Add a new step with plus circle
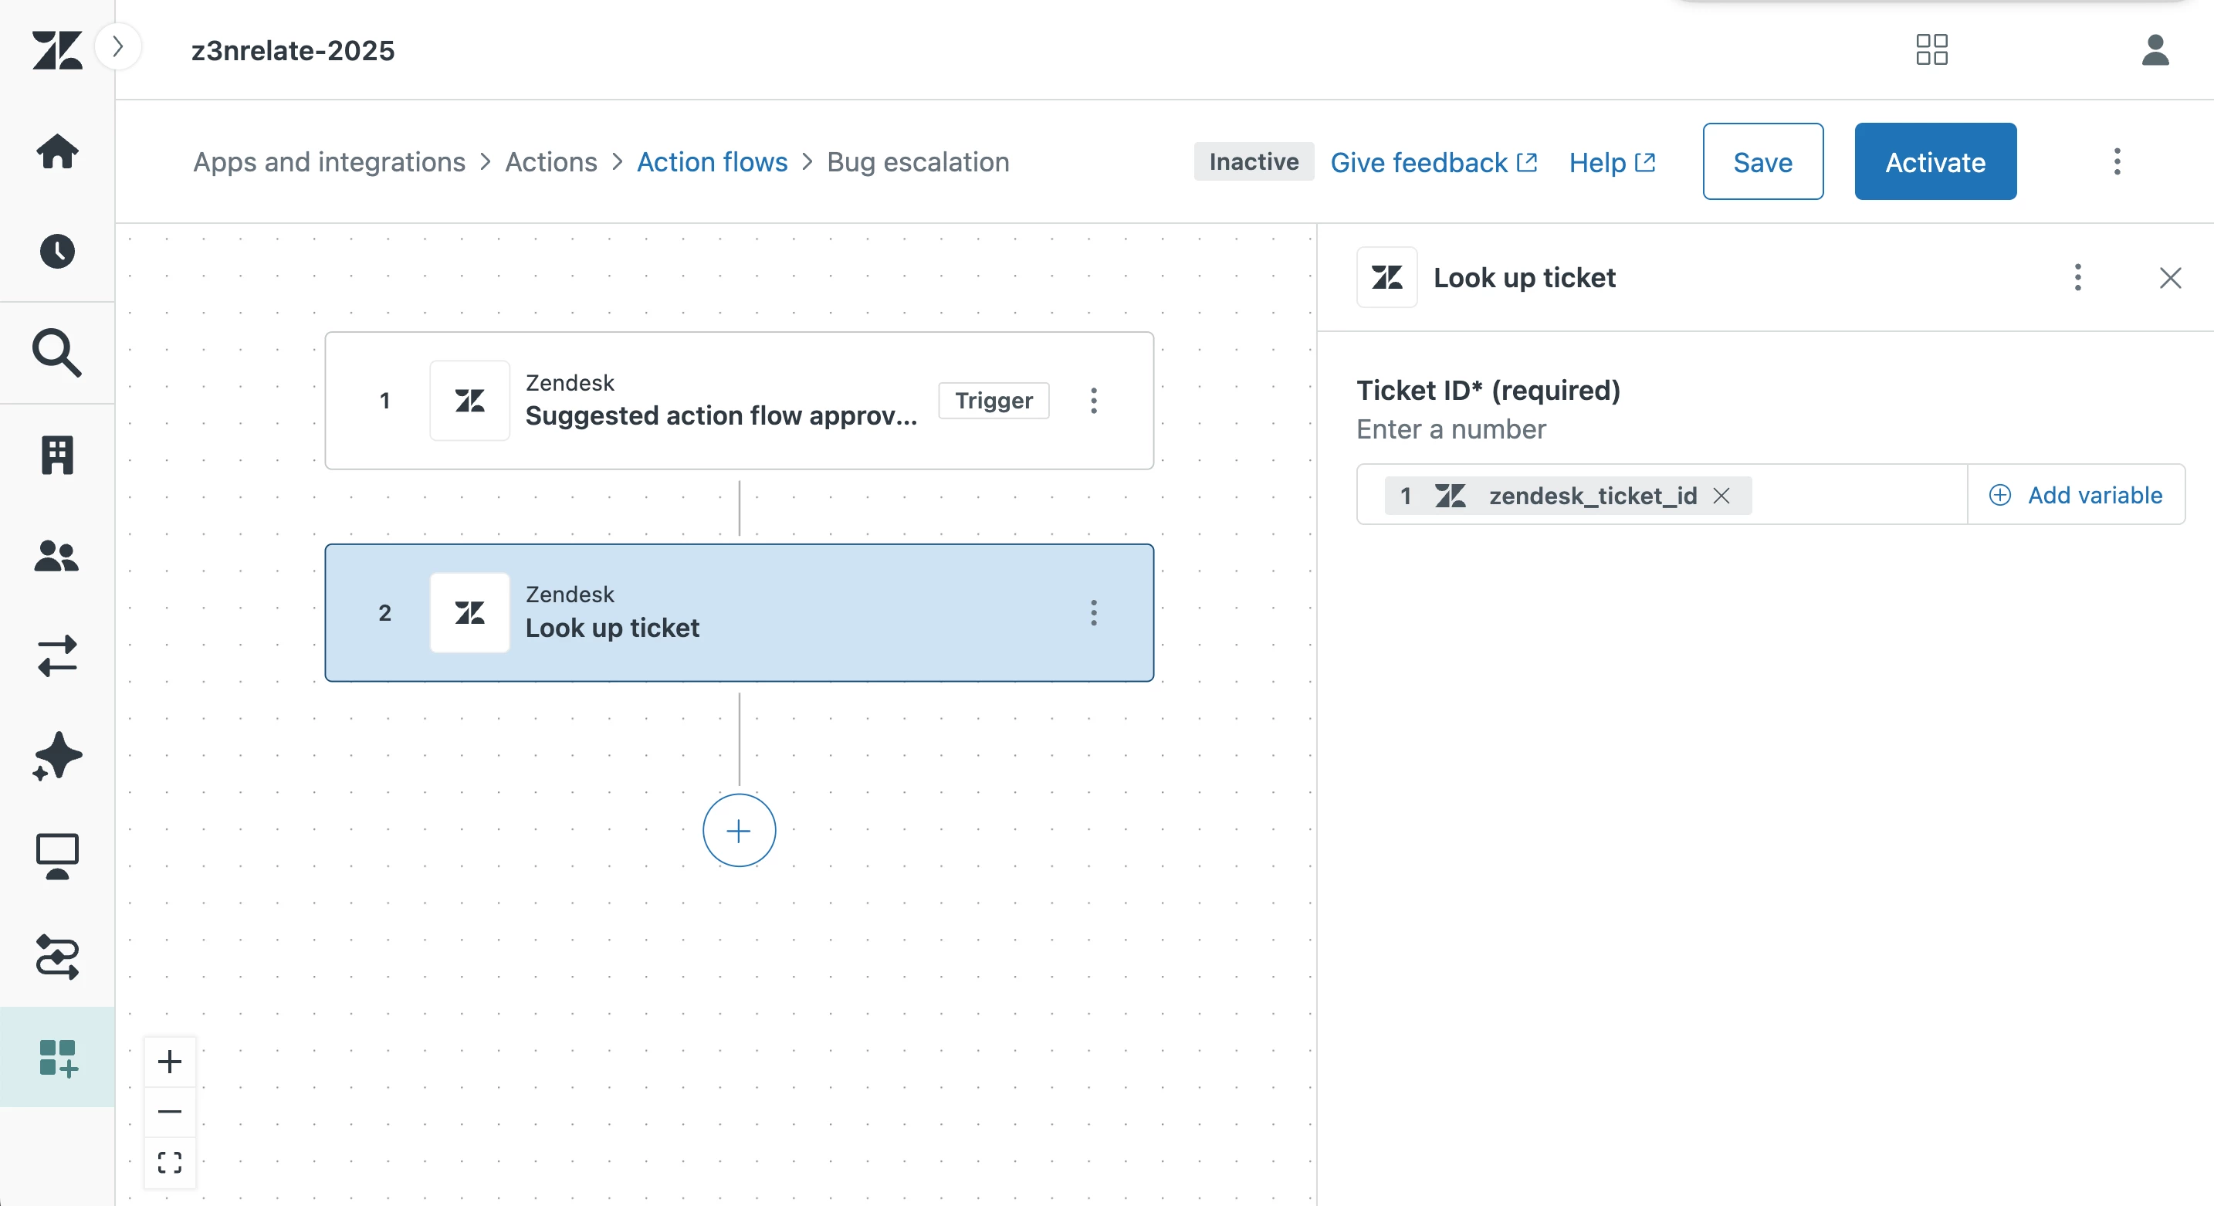This screenshot has height=1206, width=2214. [738, 830]
